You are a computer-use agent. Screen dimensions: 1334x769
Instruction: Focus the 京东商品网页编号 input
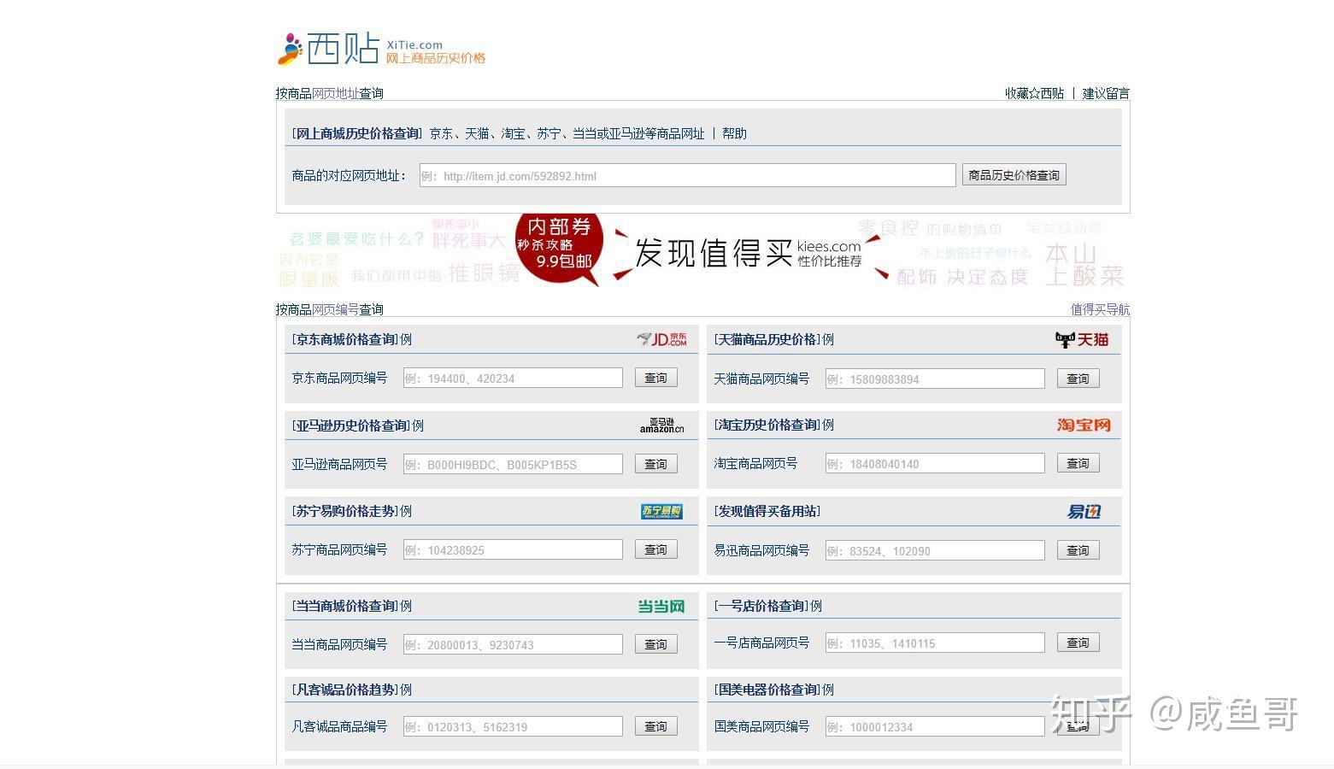(513, 378)
